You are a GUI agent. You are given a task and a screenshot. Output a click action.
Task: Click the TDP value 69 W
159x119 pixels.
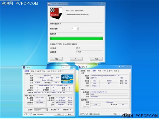click(x=58, y=78)
